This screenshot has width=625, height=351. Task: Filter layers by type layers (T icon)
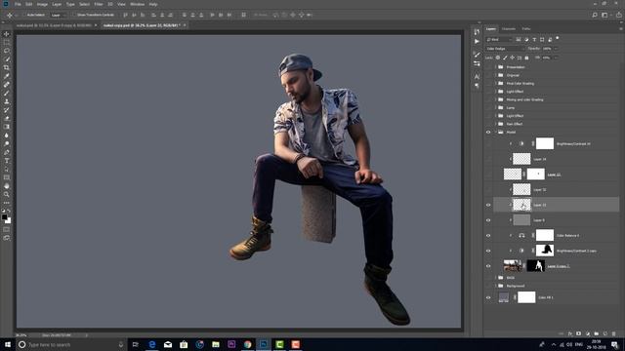pos(534,39)
